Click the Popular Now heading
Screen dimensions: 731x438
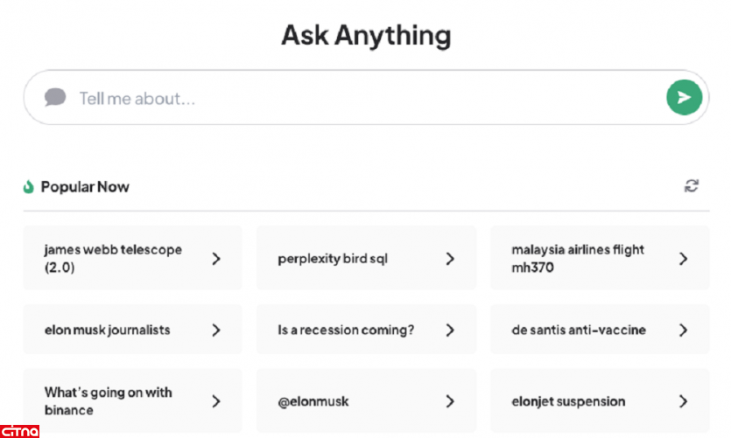(85, 186)
